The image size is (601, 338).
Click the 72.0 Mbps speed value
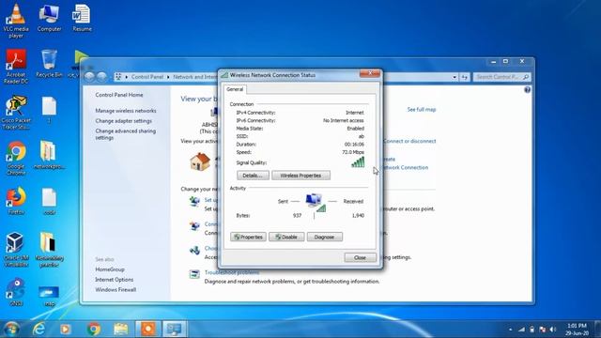[353, 152]
